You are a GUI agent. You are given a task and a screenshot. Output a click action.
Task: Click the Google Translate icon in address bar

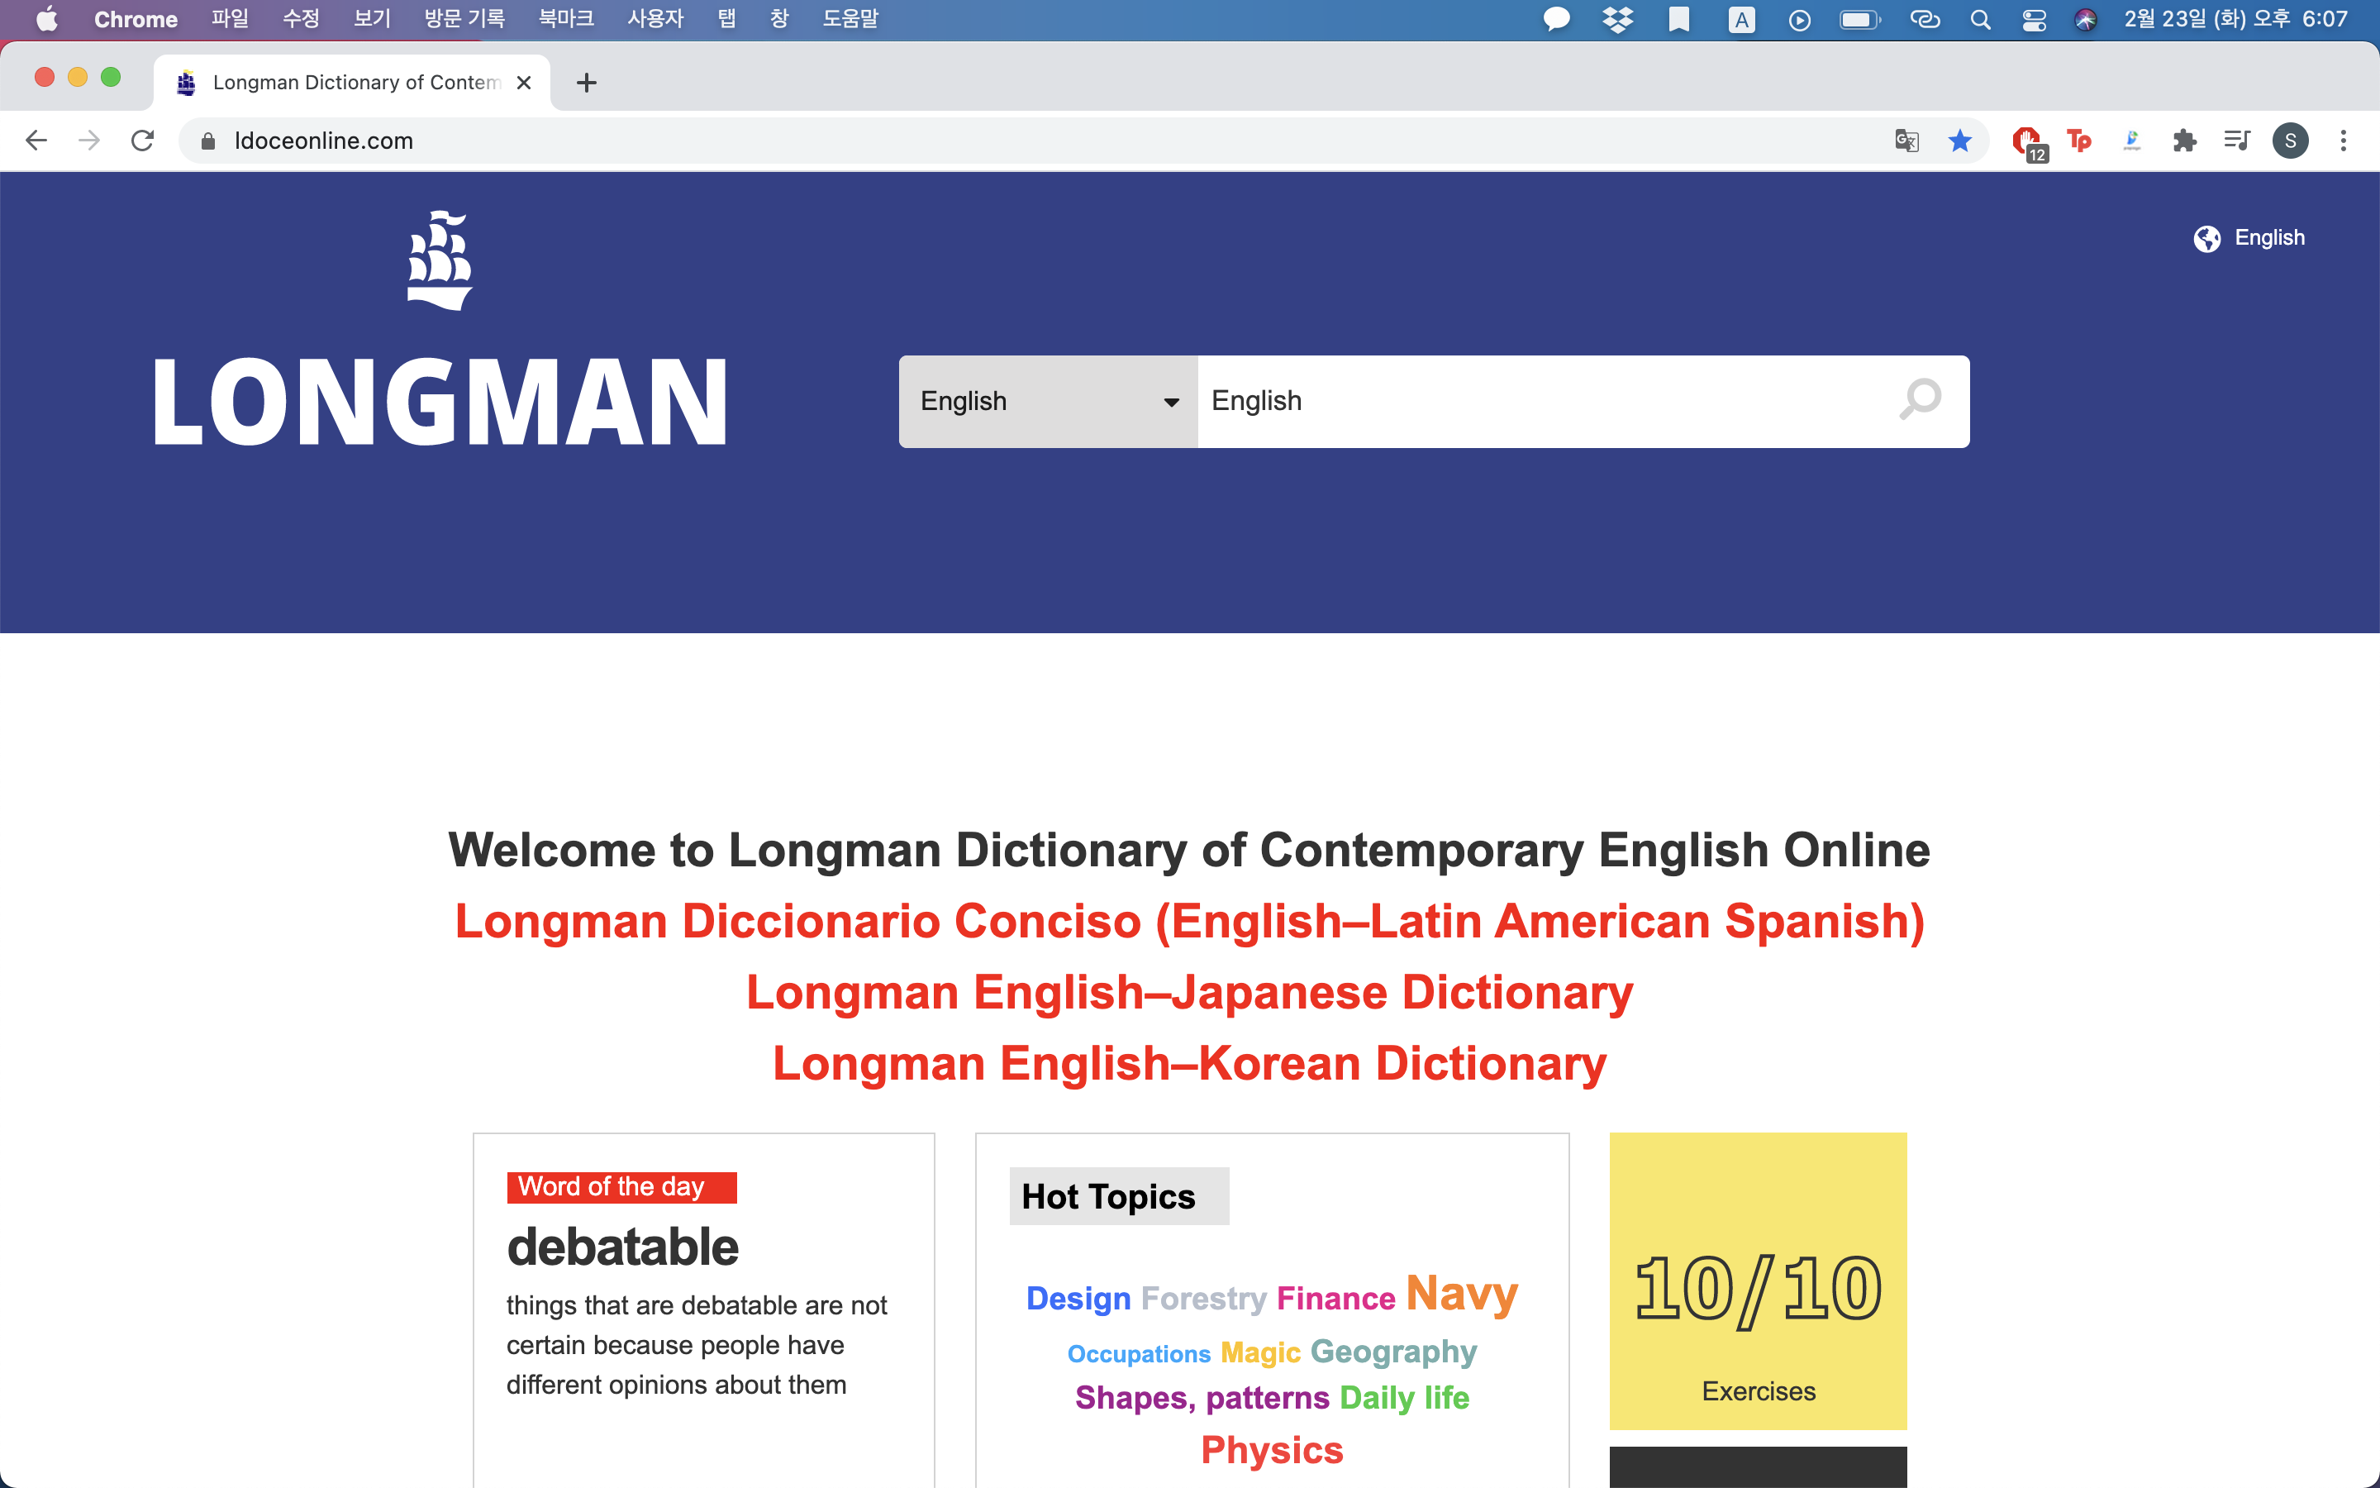(1906, 141)
